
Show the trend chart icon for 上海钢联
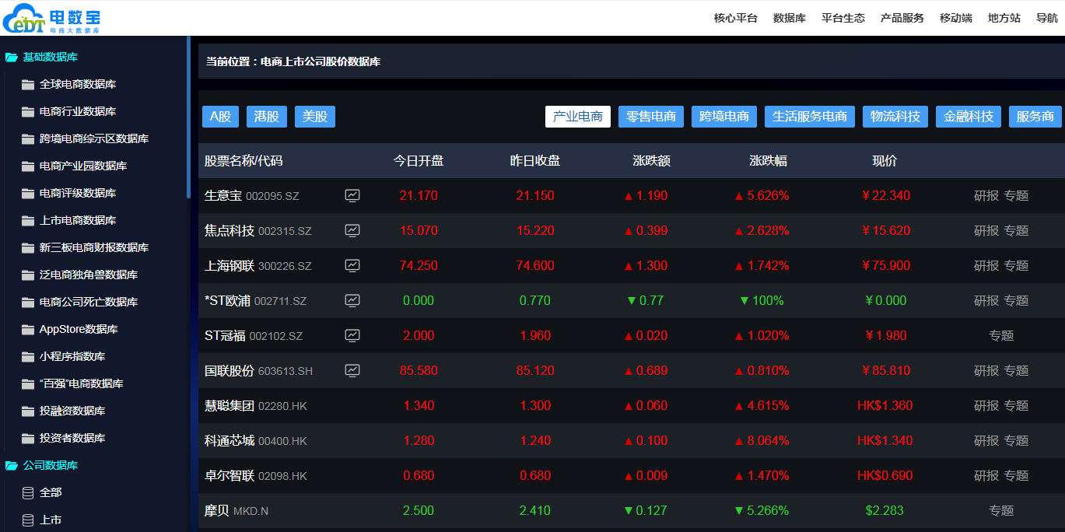click(x=352, y=265)
